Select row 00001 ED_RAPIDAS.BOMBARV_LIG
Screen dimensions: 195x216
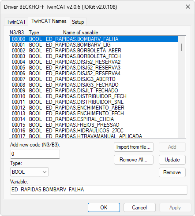(94, 45)
